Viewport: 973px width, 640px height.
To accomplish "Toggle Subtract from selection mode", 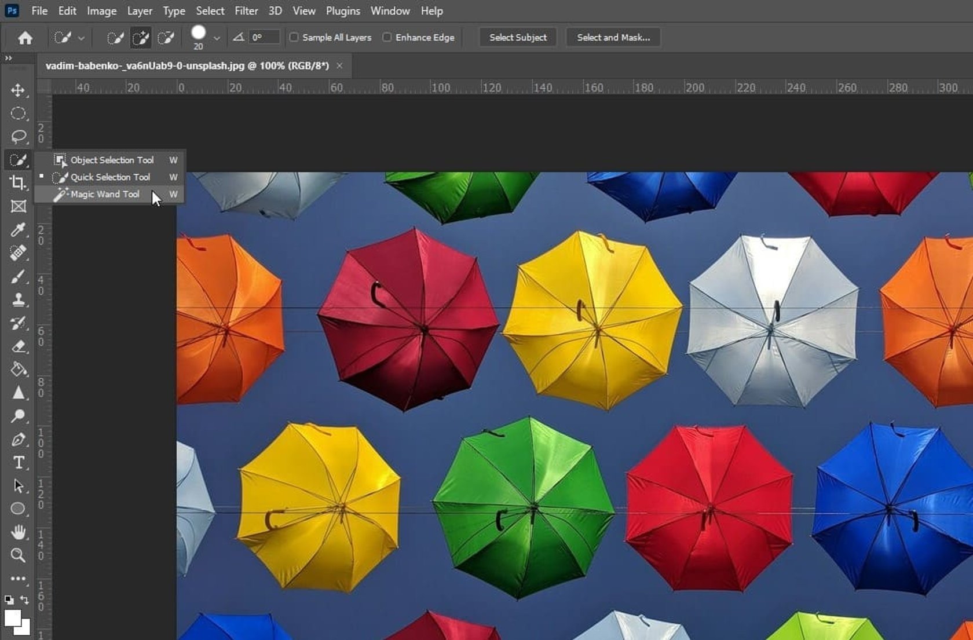I will tap(167, 37).
